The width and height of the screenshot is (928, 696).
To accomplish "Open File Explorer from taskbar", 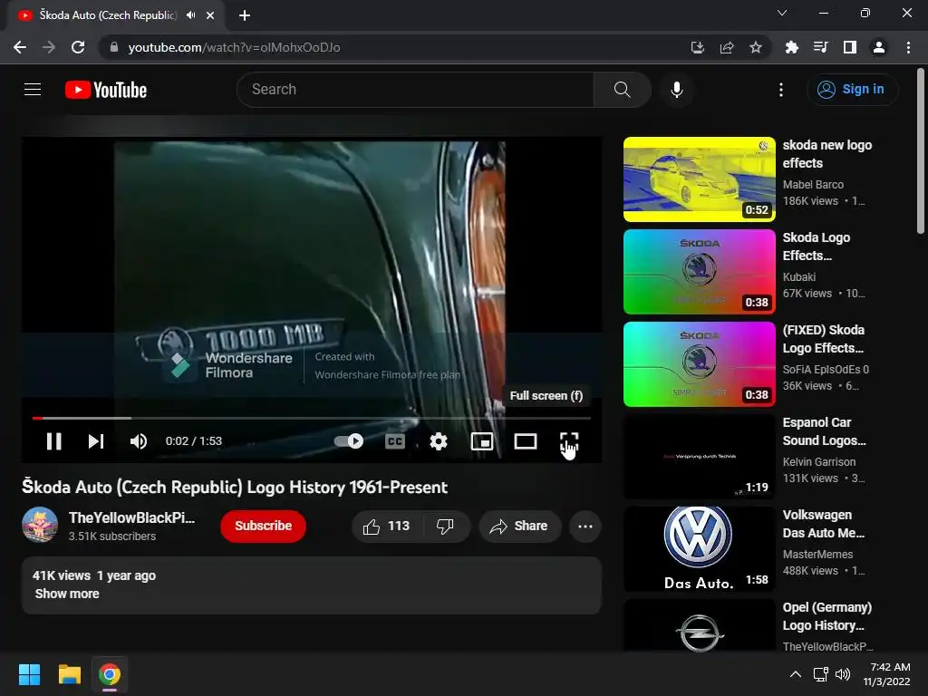I will (69, 674).
